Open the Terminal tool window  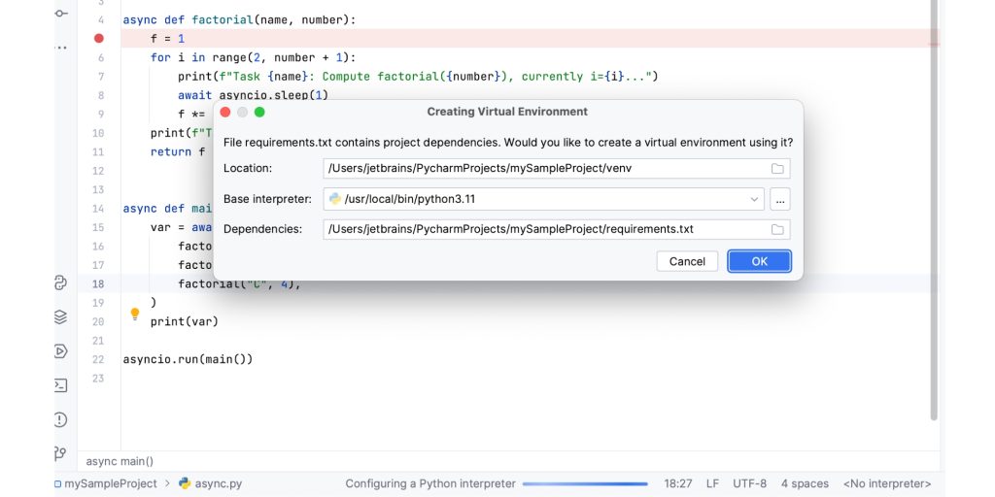tap(60, 385)
